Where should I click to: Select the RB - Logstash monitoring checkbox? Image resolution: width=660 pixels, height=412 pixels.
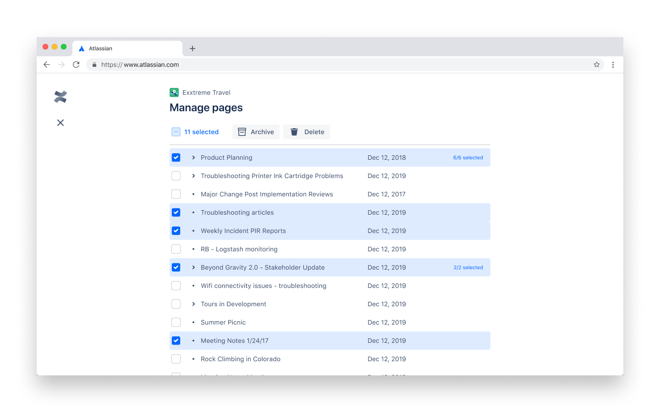[176, 249]
